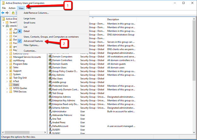Select the Enterprise Key Admins entry
Image resolution: width=197 pixels, height=140 pixels.
click(92, 100)
